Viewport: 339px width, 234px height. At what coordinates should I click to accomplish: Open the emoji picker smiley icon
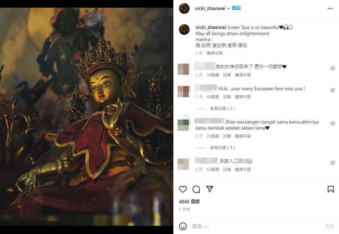pos(183,226)
